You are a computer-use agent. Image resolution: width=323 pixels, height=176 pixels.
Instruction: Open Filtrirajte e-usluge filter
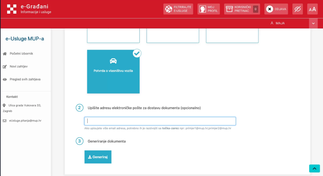pos(178,9)
